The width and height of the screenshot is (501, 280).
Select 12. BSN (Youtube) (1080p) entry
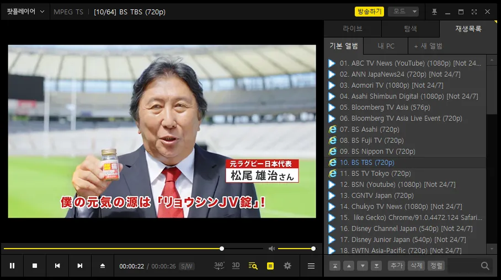(405, 185)
